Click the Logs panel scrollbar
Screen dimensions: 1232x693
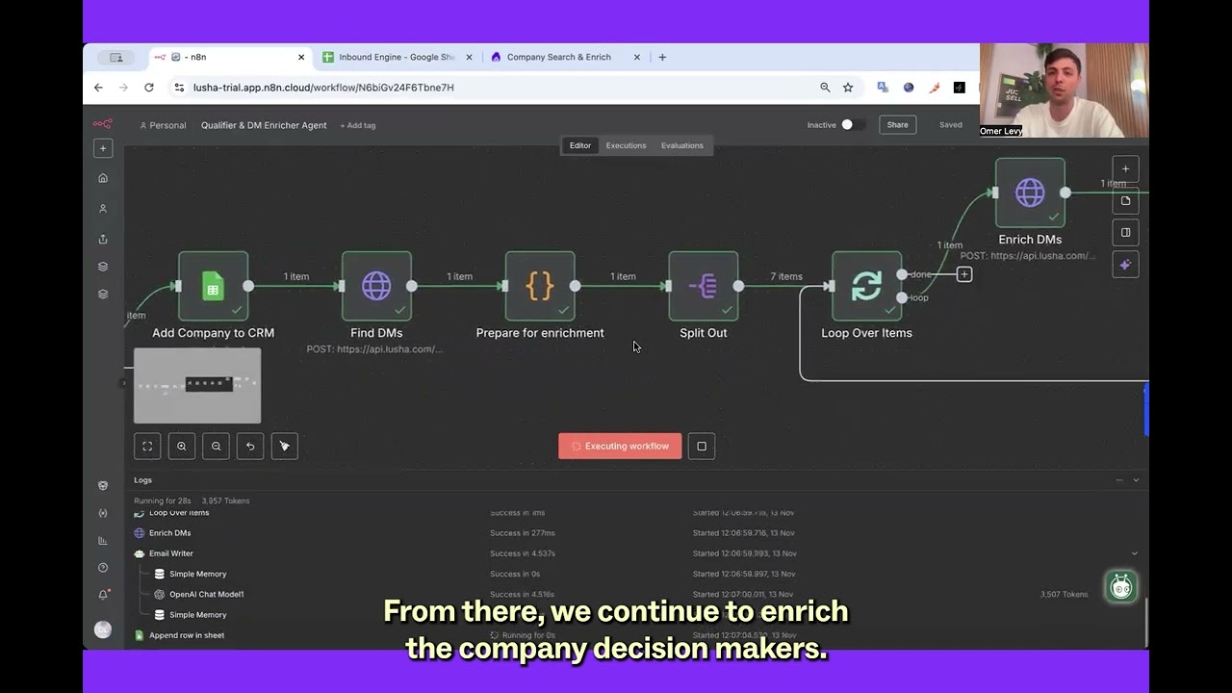click(x=1146, y=623)
